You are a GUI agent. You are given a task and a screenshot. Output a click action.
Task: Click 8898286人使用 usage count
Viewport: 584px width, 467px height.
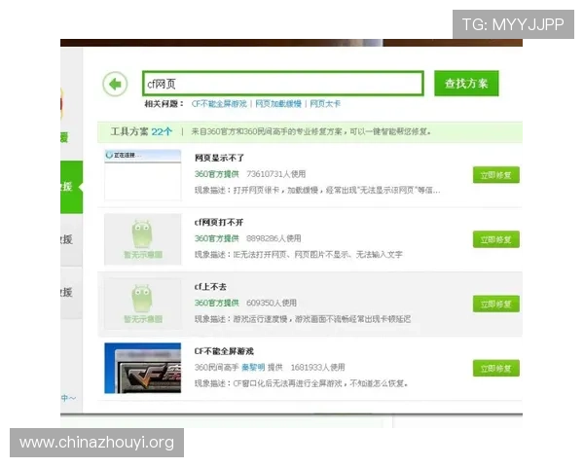(274, 238)
